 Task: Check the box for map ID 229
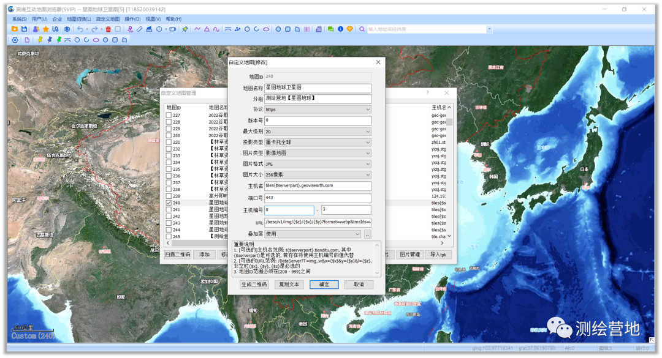[169, 129]
